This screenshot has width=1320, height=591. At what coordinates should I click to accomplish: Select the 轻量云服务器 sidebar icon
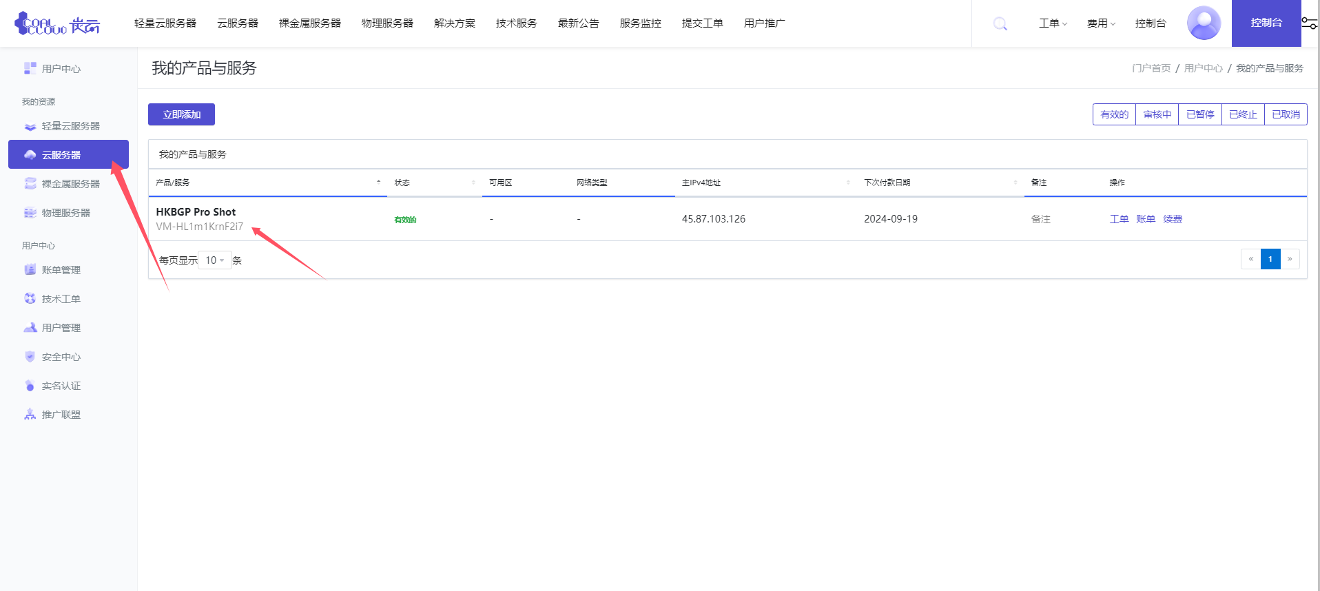click(30, 127)
